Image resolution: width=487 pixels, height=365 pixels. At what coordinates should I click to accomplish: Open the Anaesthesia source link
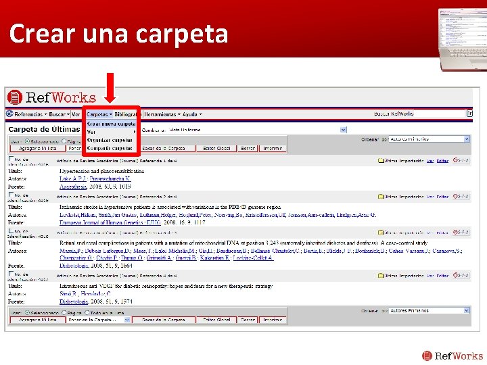(x=73, y=187)
